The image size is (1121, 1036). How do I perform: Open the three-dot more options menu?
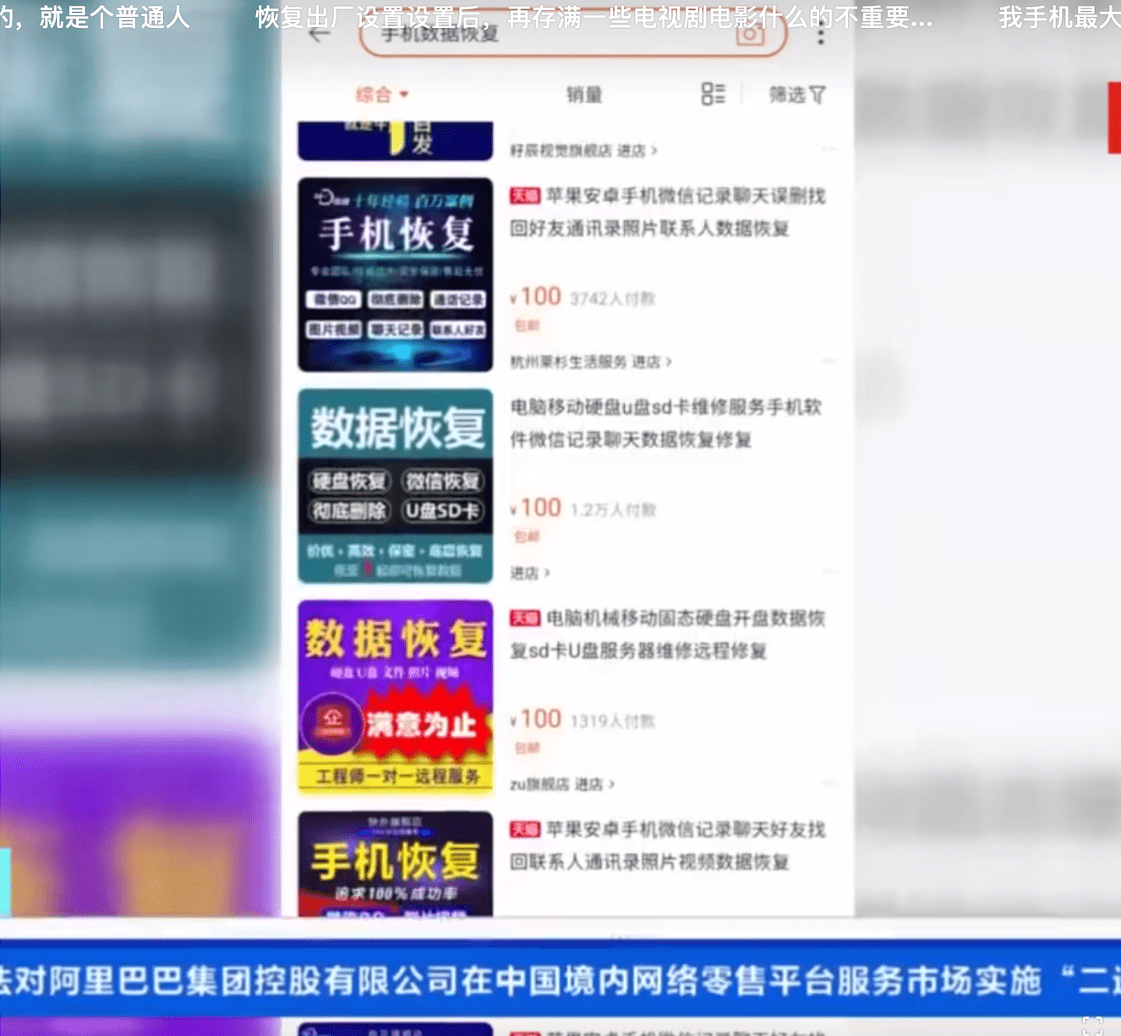[x=820, y=35]
